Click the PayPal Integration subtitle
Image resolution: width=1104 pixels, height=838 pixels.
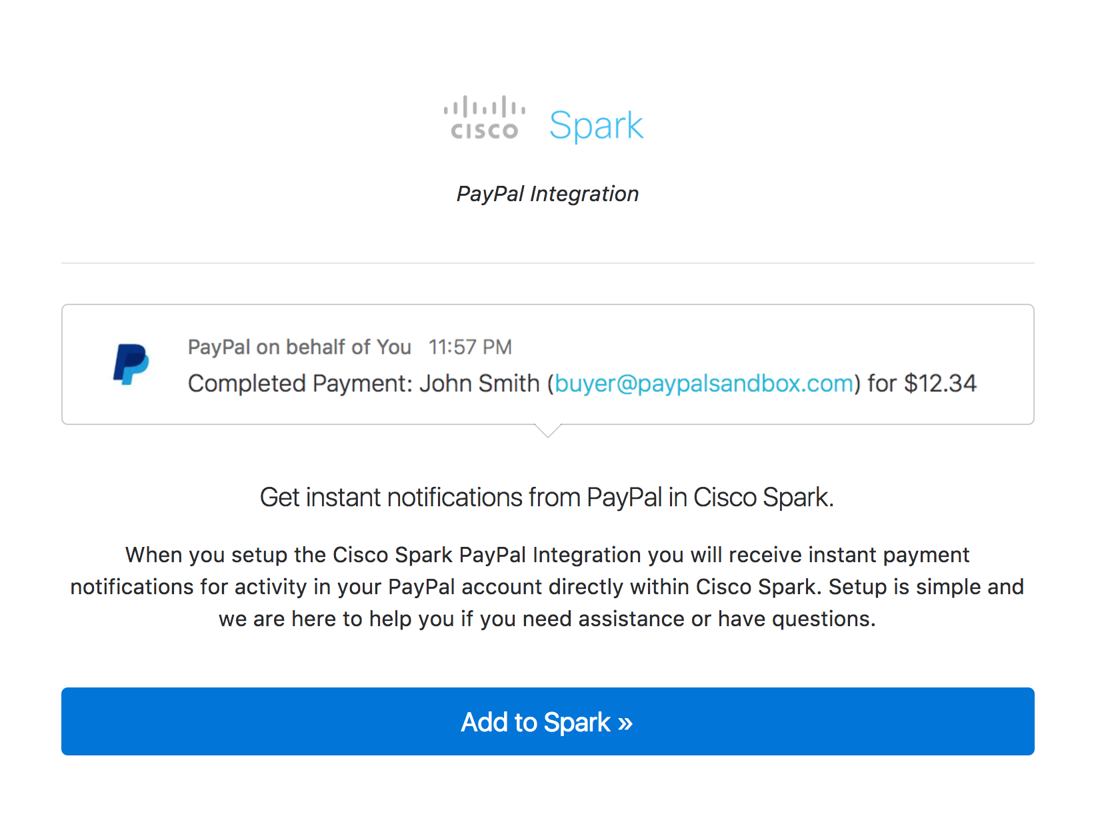(x=547, y=194)
